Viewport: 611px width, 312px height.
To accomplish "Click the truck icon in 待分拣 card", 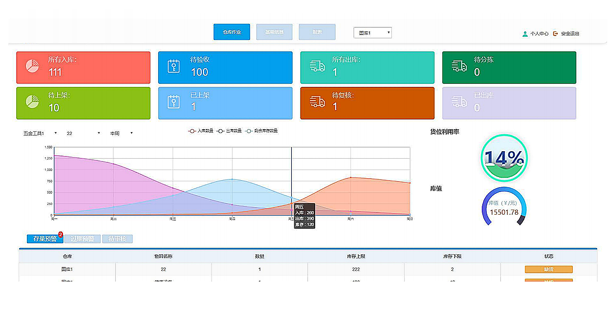I will [459, 66].
